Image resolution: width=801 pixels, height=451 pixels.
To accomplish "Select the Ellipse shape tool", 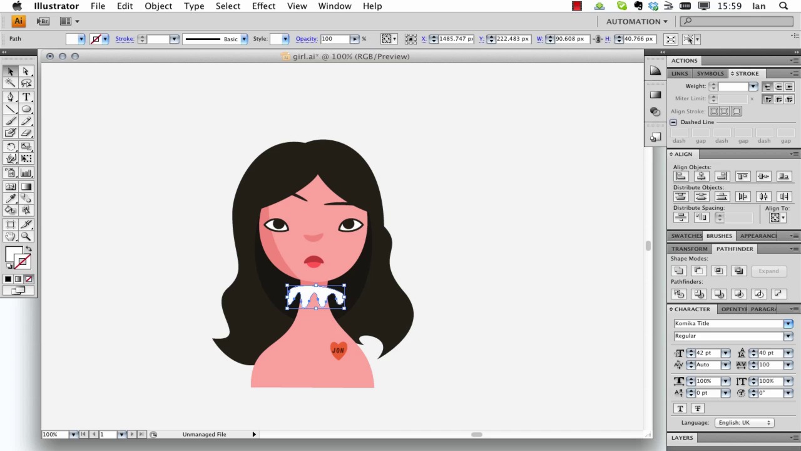I will 26,110.
